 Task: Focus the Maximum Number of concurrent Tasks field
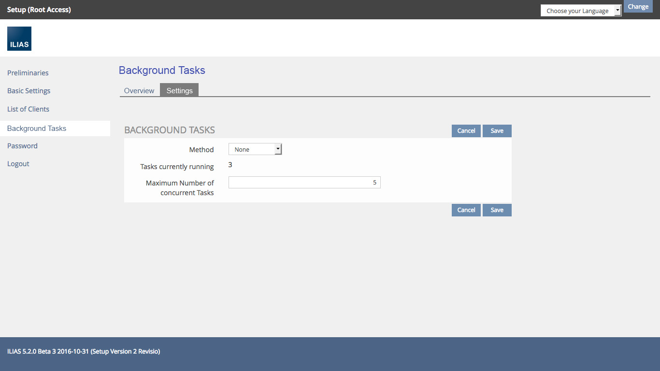(304, 183)
